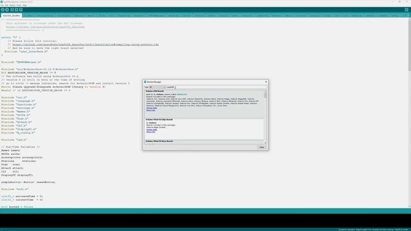Click the Boards Manager list scrollbar thumb

click(x=265, y=95)
